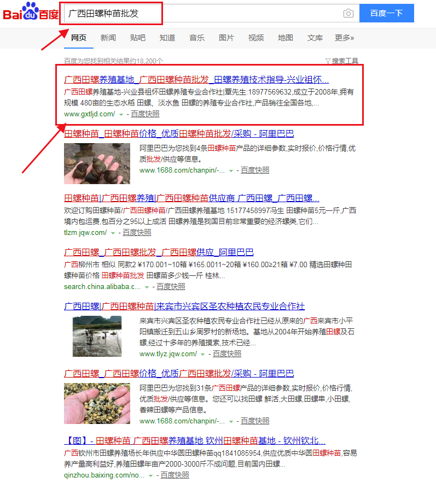
Task: Click the 百度一下 search button
Action: pyautogui.click(x=387, y=13)
